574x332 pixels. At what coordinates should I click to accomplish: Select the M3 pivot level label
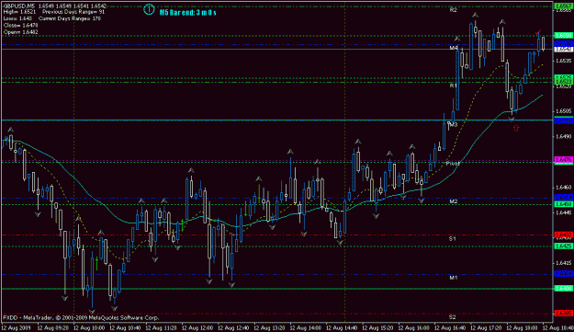(x=454, y=124)
